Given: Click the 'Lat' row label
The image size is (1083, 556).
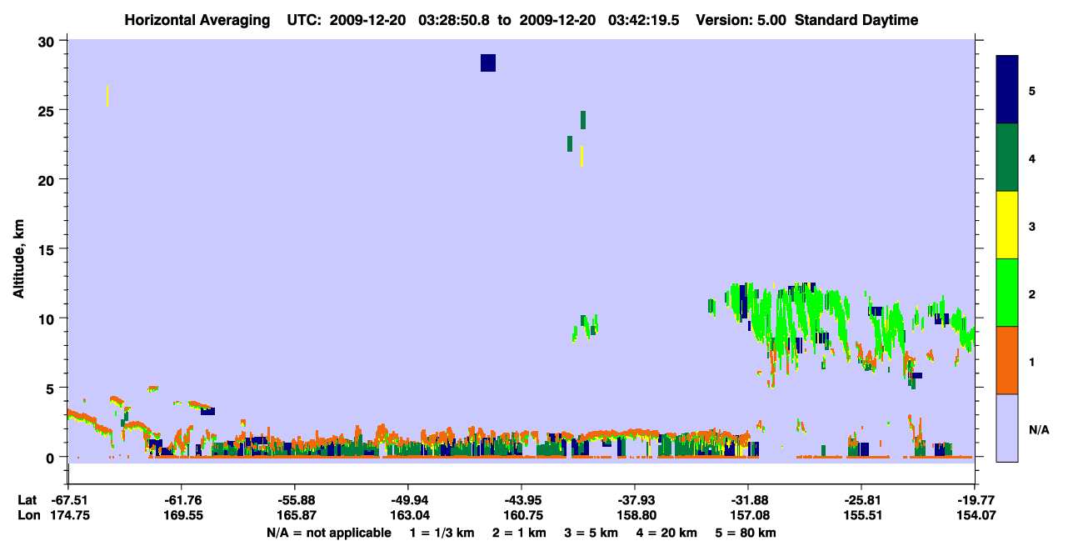Looking at the screenshot, I should (27, 500).
